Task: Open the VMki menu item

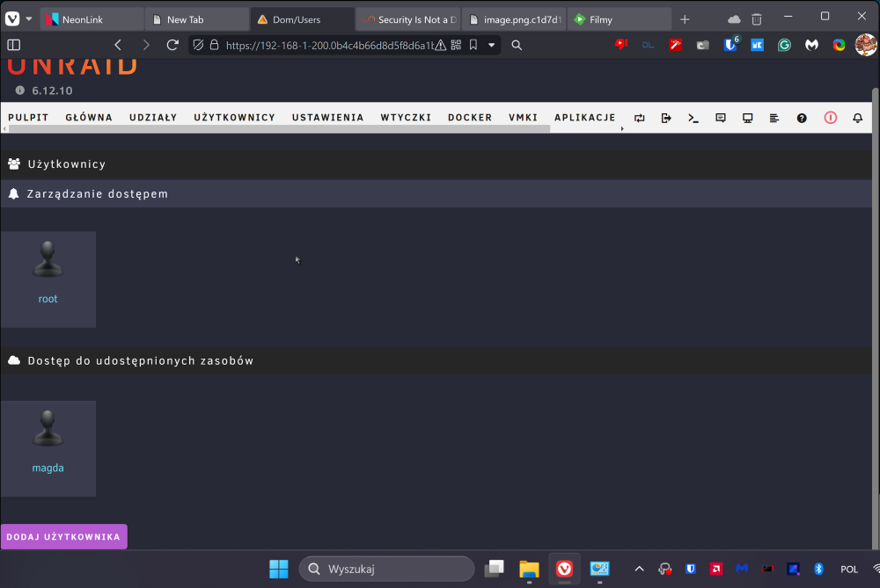Action: (523, 117)
